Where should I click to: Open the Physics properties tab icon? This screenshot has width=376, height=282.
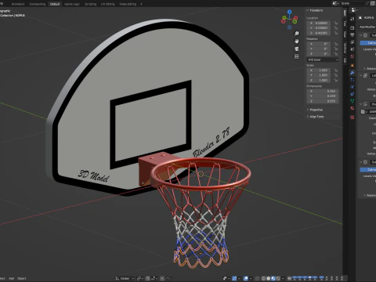pos(352,87)
